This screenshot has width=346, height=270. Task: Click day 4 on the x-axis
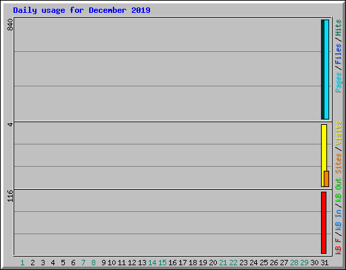[x=53, y=263]
